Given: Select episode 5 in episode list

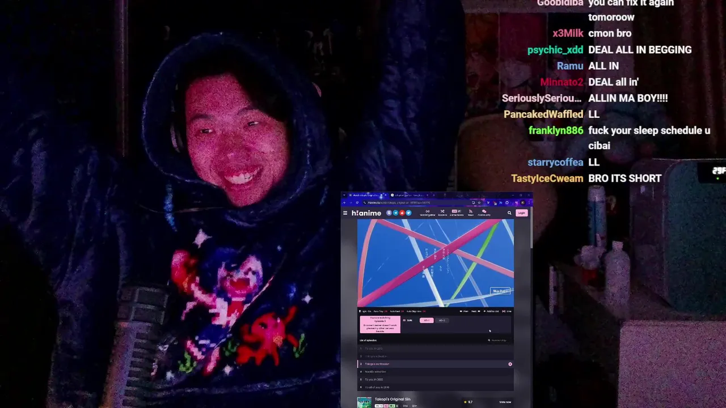Looking at the screenshot, I should [x=435, y=379].
